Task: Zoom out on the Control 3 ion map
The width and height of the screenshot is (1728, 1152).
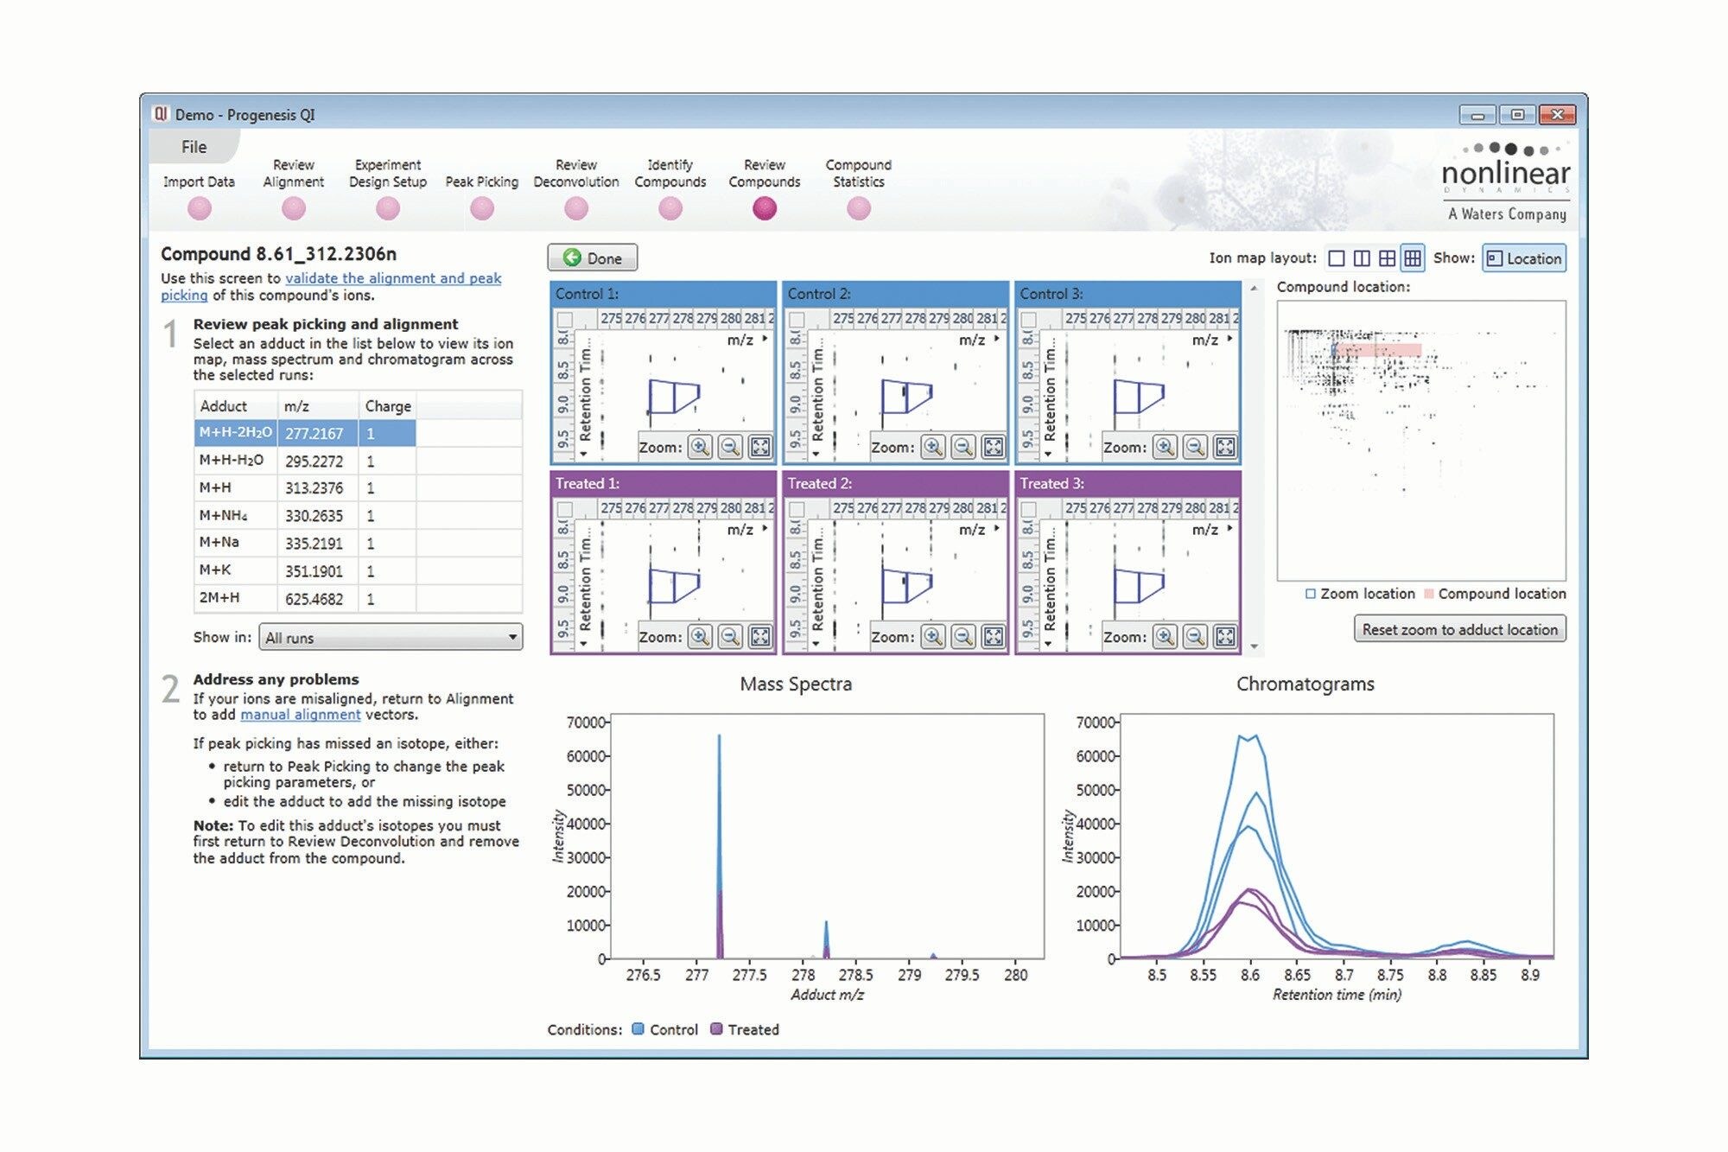Action: click(1195, 447)
